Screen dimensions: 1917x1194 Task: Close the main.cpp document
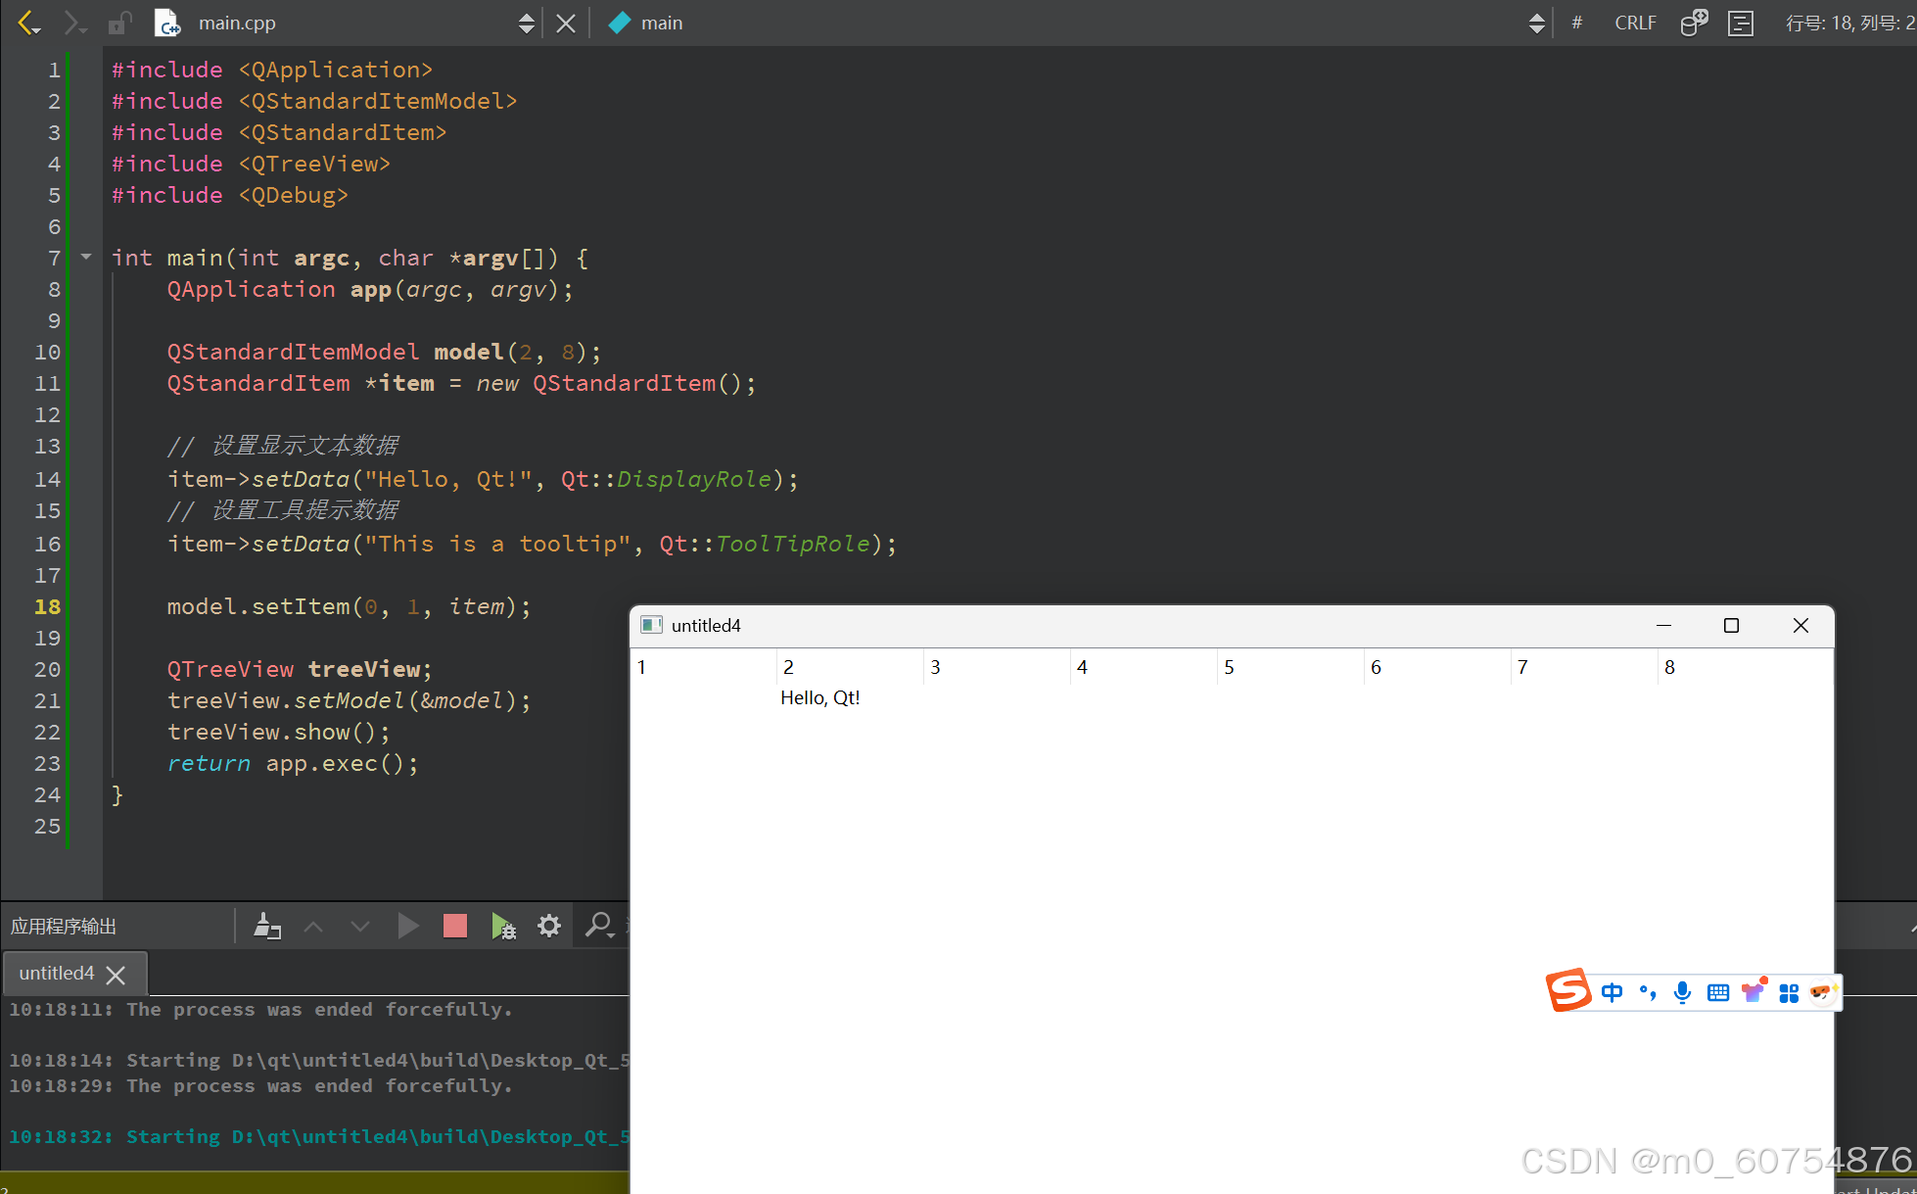click(x=566, y=23)
